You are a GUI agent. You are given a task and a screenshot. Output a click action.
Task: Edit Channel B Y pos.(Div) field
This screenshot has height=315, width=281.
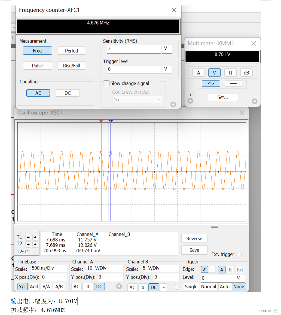pos(166,277)
